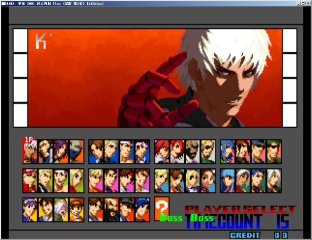The width and height of the screenshot is (312, 240).
Task: Pick old master Chin Gentsai
Action: (x=61, y=210)
